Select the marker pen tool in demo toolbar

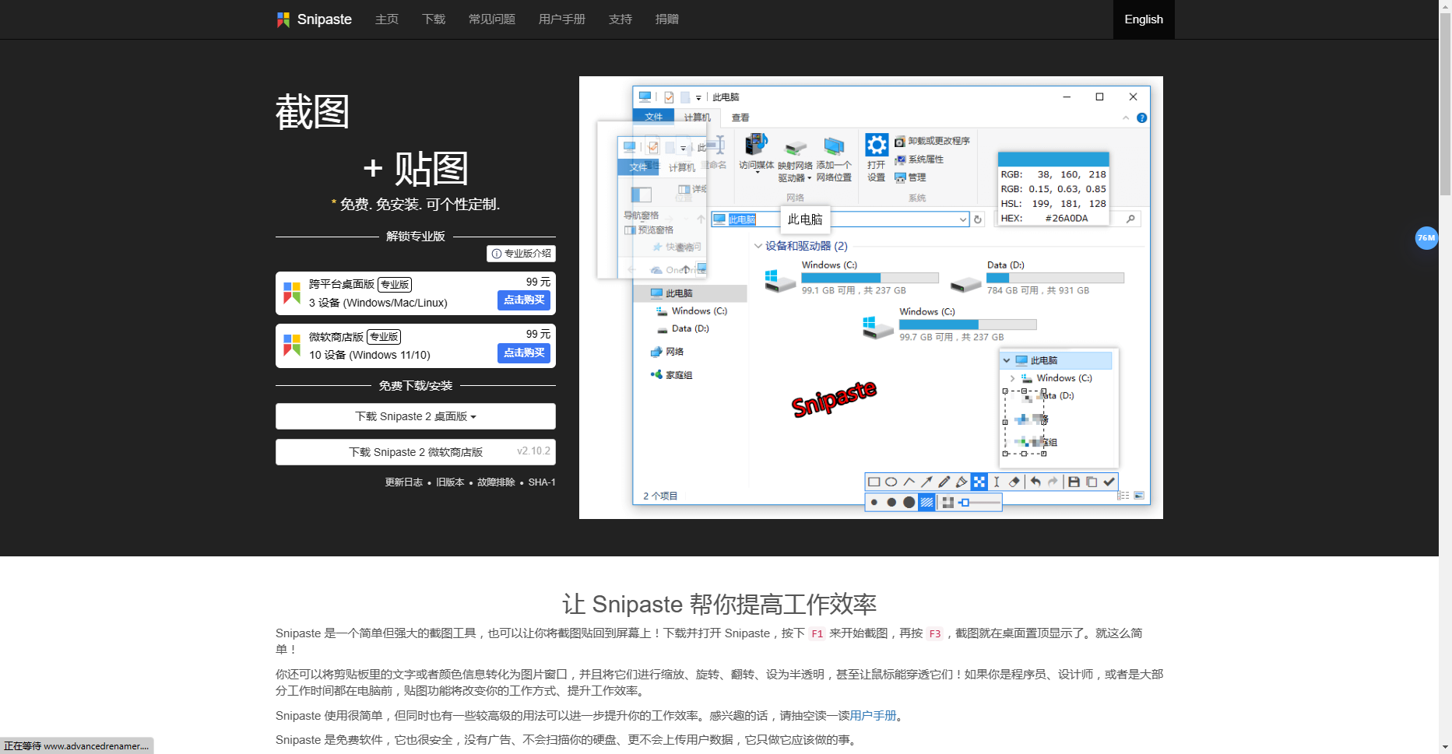(x=962, y=482)
